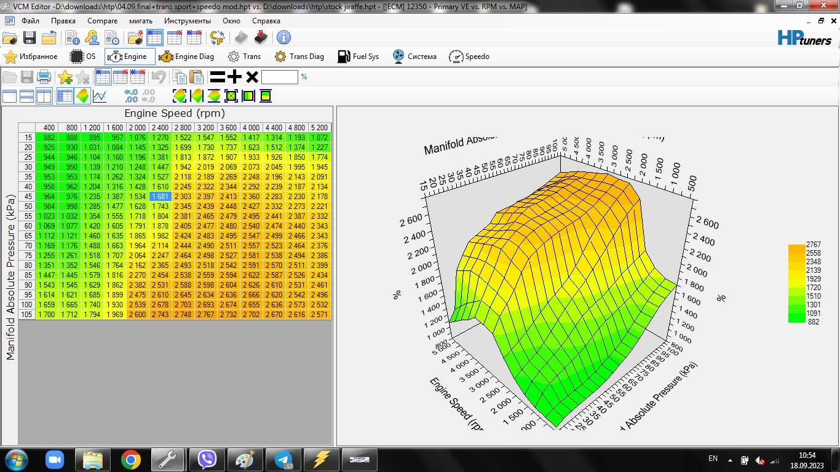Click the write-to-chip red arrow icon
Screen dimensions: 840x472
[x=261, y=37]
